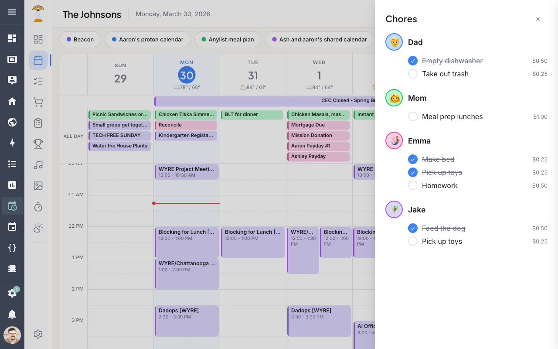This screenshot has width=558, height=349.
Task: Toggle the Anylist meal plan calendar filter
Action: [228, 39]
